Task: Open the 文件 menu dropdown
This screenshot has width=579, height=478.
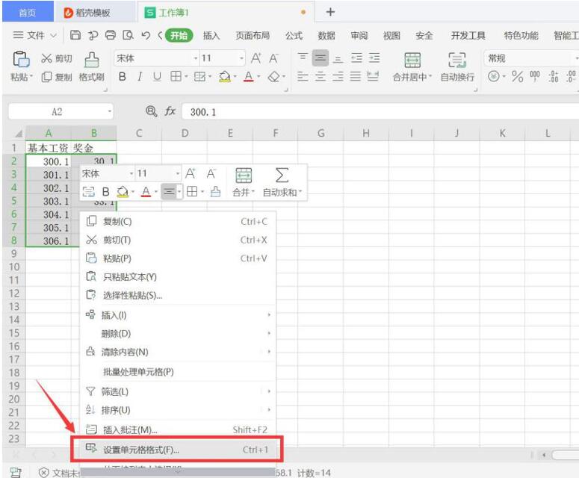Action: 34,35
